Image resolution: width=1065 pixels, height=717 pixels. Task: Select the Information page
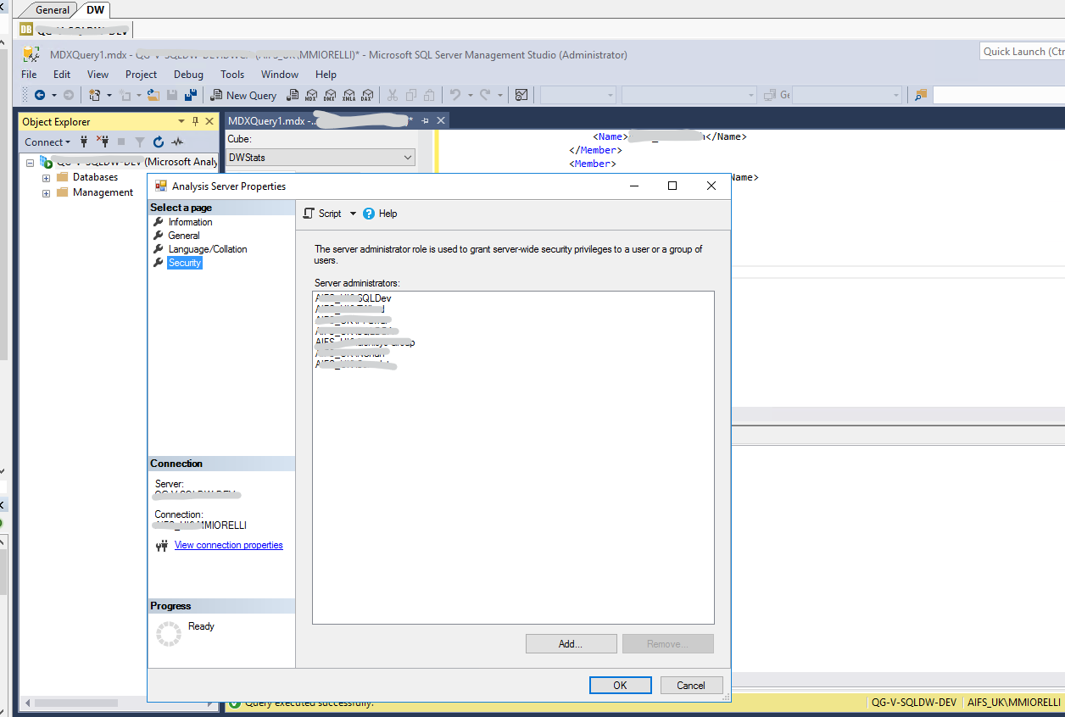coord(190,222)
